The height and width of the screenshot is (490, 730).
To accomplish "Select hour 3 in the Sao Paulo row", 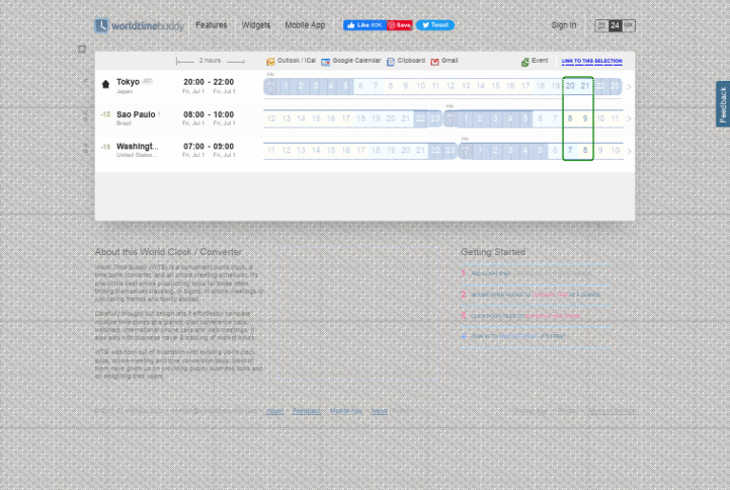I will (x=495, y=118).
